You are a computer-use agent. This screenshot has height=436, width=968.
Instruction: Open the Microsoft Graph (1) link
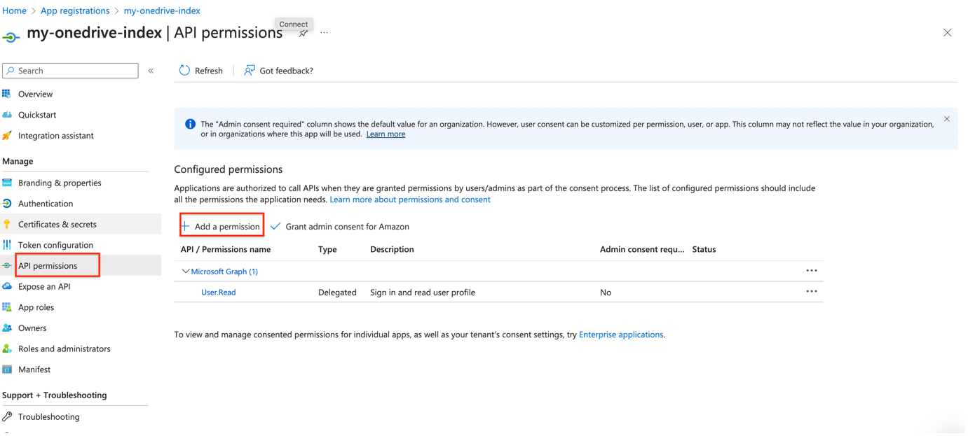coord(224,272)
